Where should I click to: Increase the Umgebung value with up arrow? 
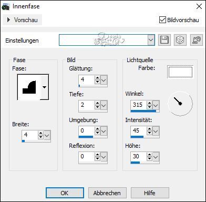(x=97, y=129)
